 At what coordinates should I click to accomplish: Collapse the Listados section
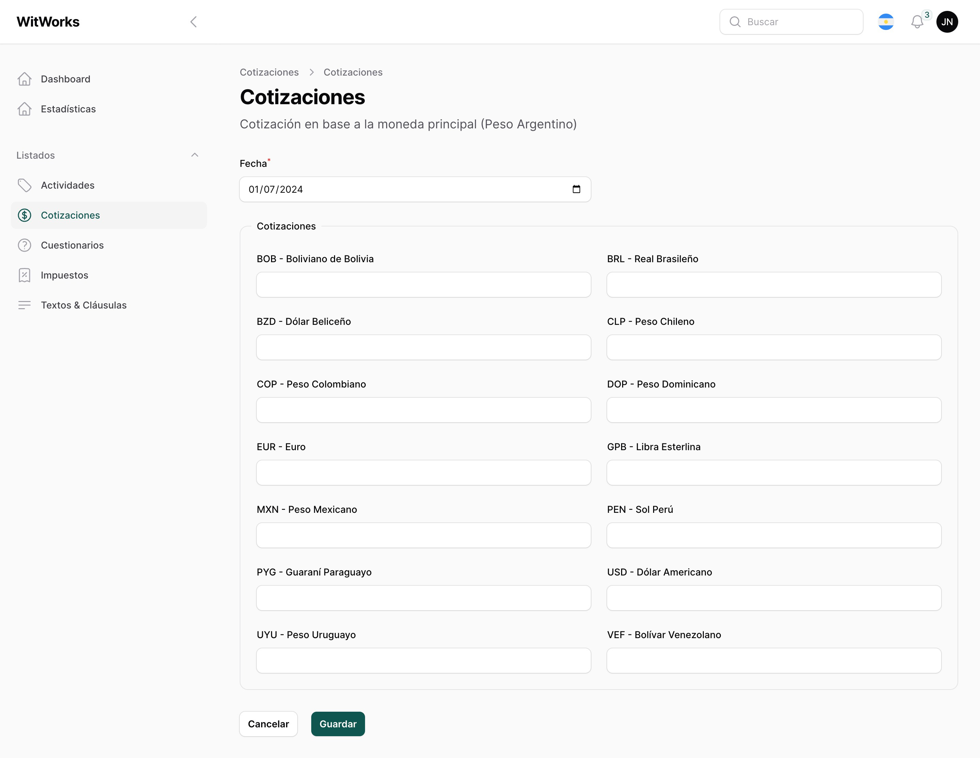[x=195, y=155]
